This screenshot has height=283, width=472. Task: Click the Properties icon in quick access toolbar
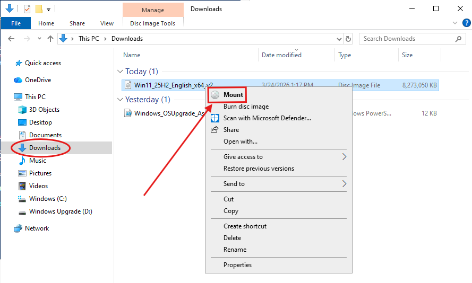27,9
